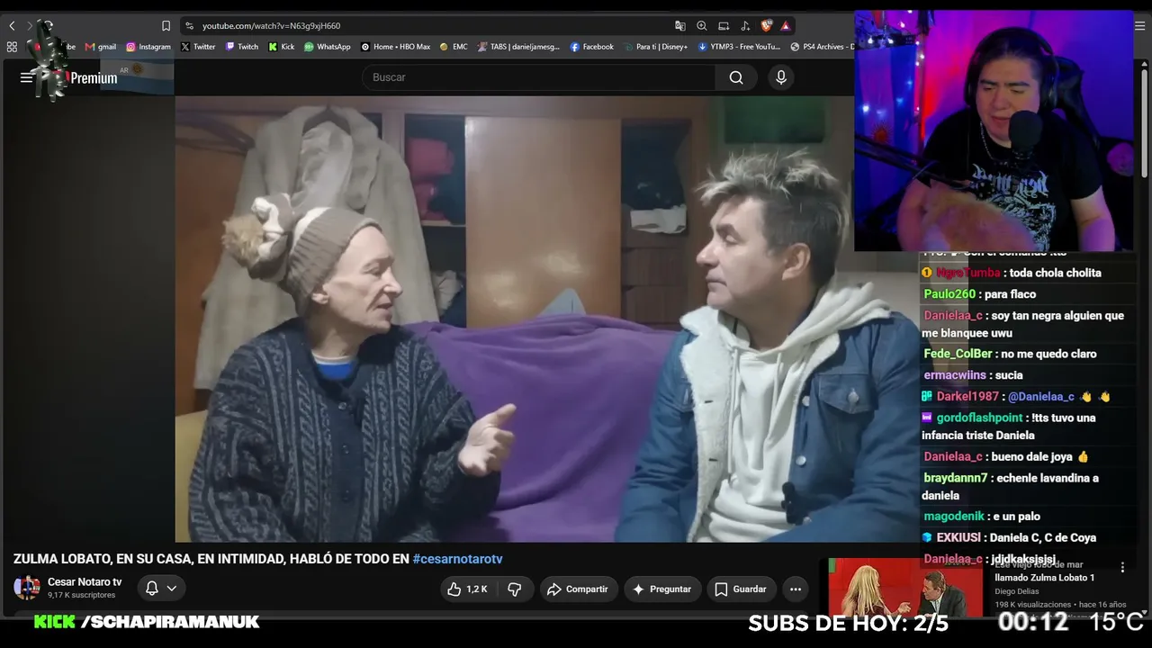Click the streamer webcam overlay
This screenshot has width=1152, height=648.
coord(994,131)
